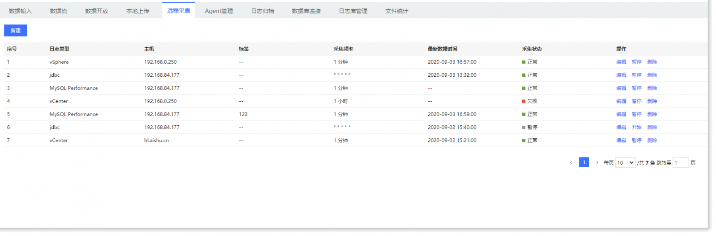Start the paused jdbc row 6

pyautogui.click(x=636, y=127)
